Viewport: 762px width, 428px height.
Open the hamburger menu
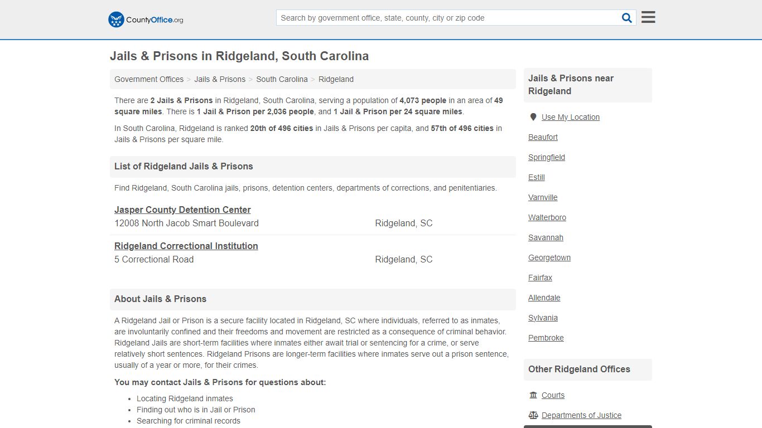(x=648, y=17)
